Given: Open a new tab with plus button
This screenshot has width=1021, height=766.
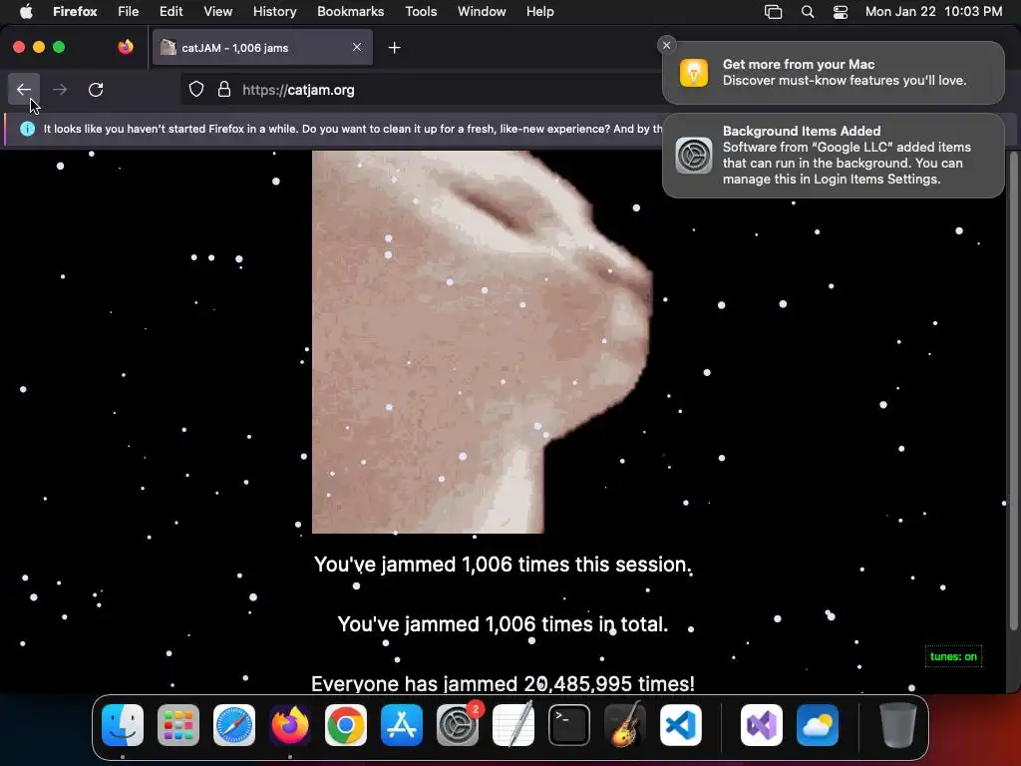Looking at the screenshot, I should 394,48.
